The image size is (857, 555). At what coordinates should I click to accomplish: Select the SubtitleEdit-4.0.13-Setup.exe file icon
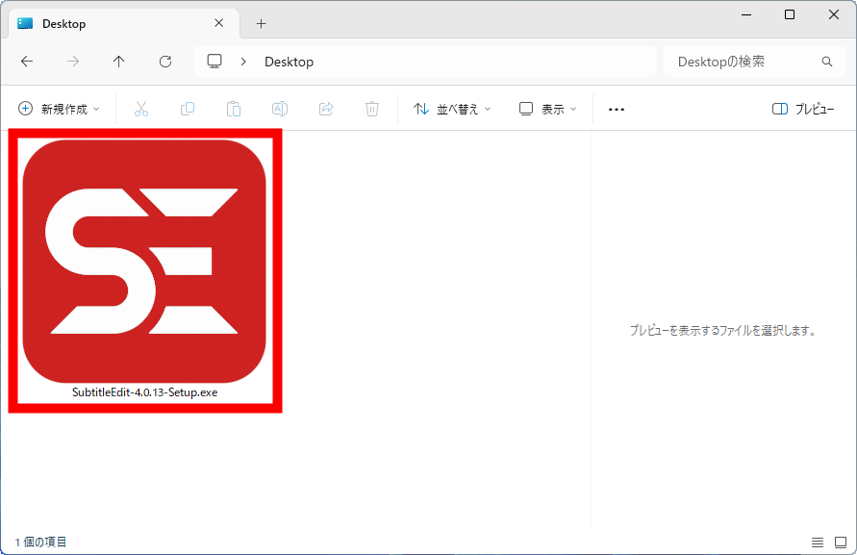[144, 262]
